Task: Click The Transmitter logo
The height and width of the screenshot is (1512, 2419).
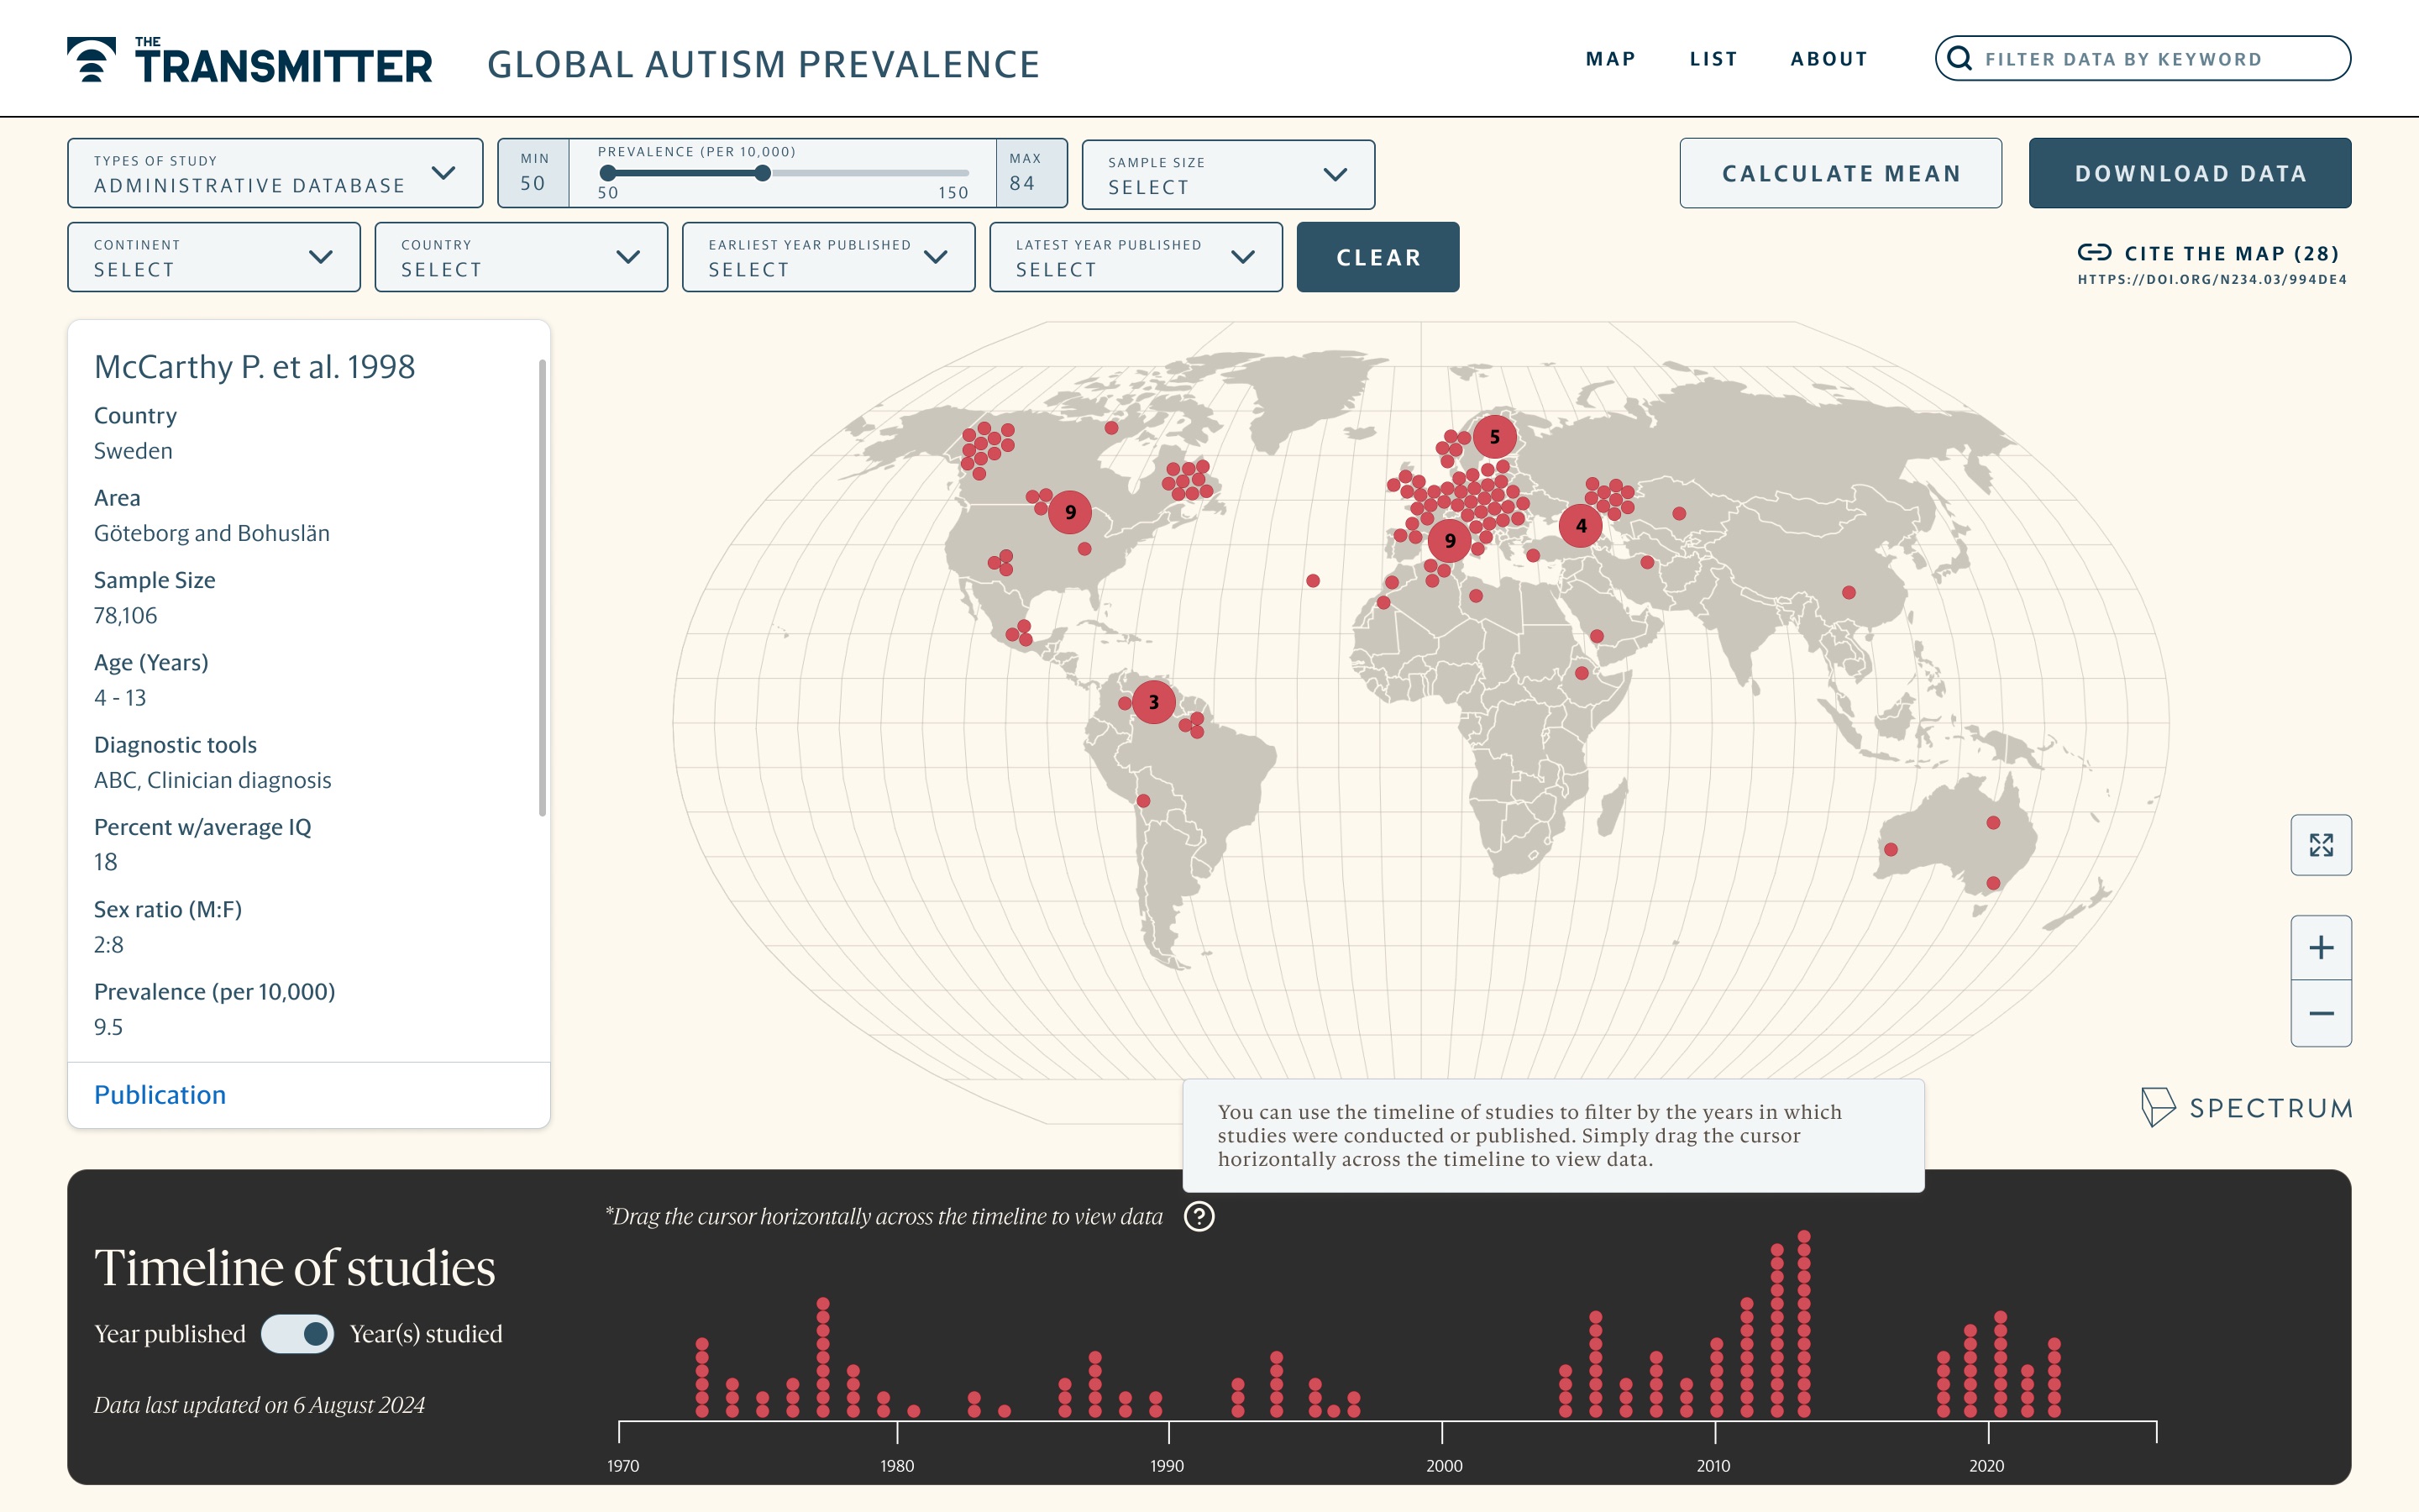Action: click(x=250, y=60)
